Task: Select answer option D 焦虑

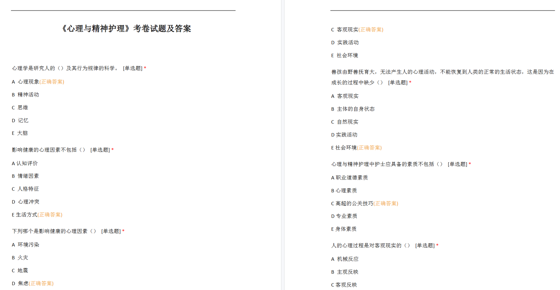Action: 23,284
